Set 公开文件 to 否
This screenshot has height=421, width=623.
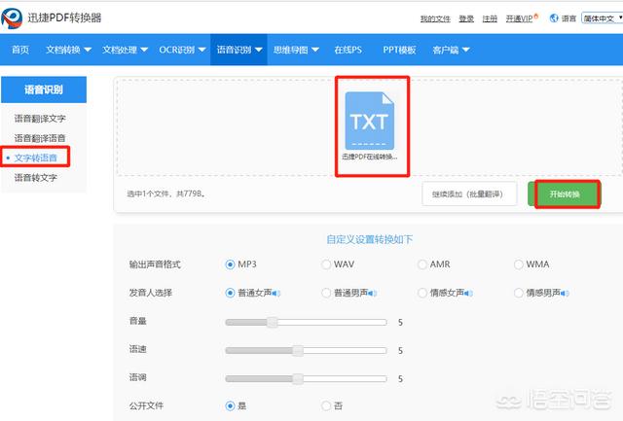click(x=326, y=405)
